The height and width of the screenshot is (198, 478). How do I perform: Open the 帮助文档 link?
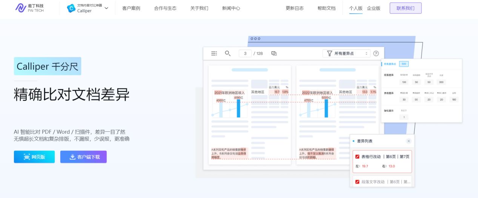pyautogui.click(x=326, y=8)
